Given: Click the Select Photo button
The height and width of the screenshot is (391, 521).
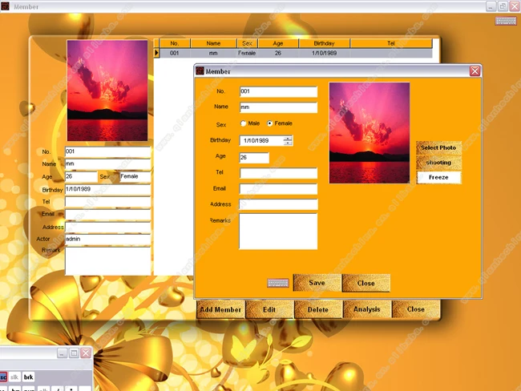Looking at the screenshot, I should (439, 148).
